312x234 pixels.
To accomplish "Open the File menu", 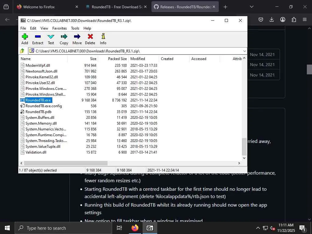I will pos(23,28).
